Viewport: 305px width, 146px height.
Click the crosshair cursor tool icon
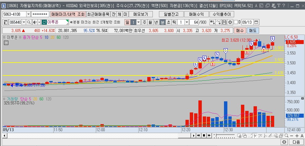pyautogui.click(x=255, y=136)
